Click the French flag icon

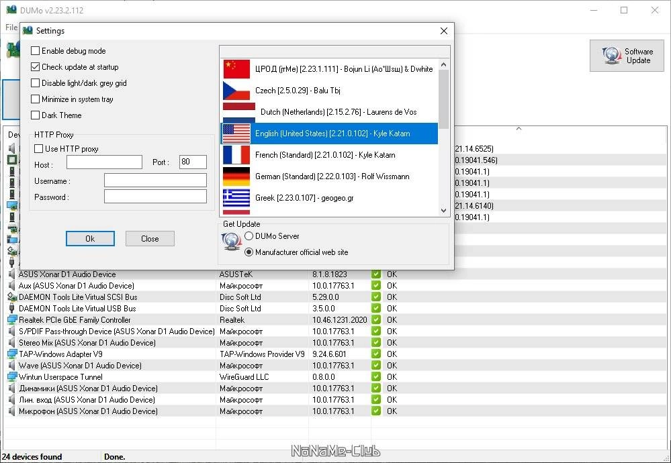tap(236, 155)
